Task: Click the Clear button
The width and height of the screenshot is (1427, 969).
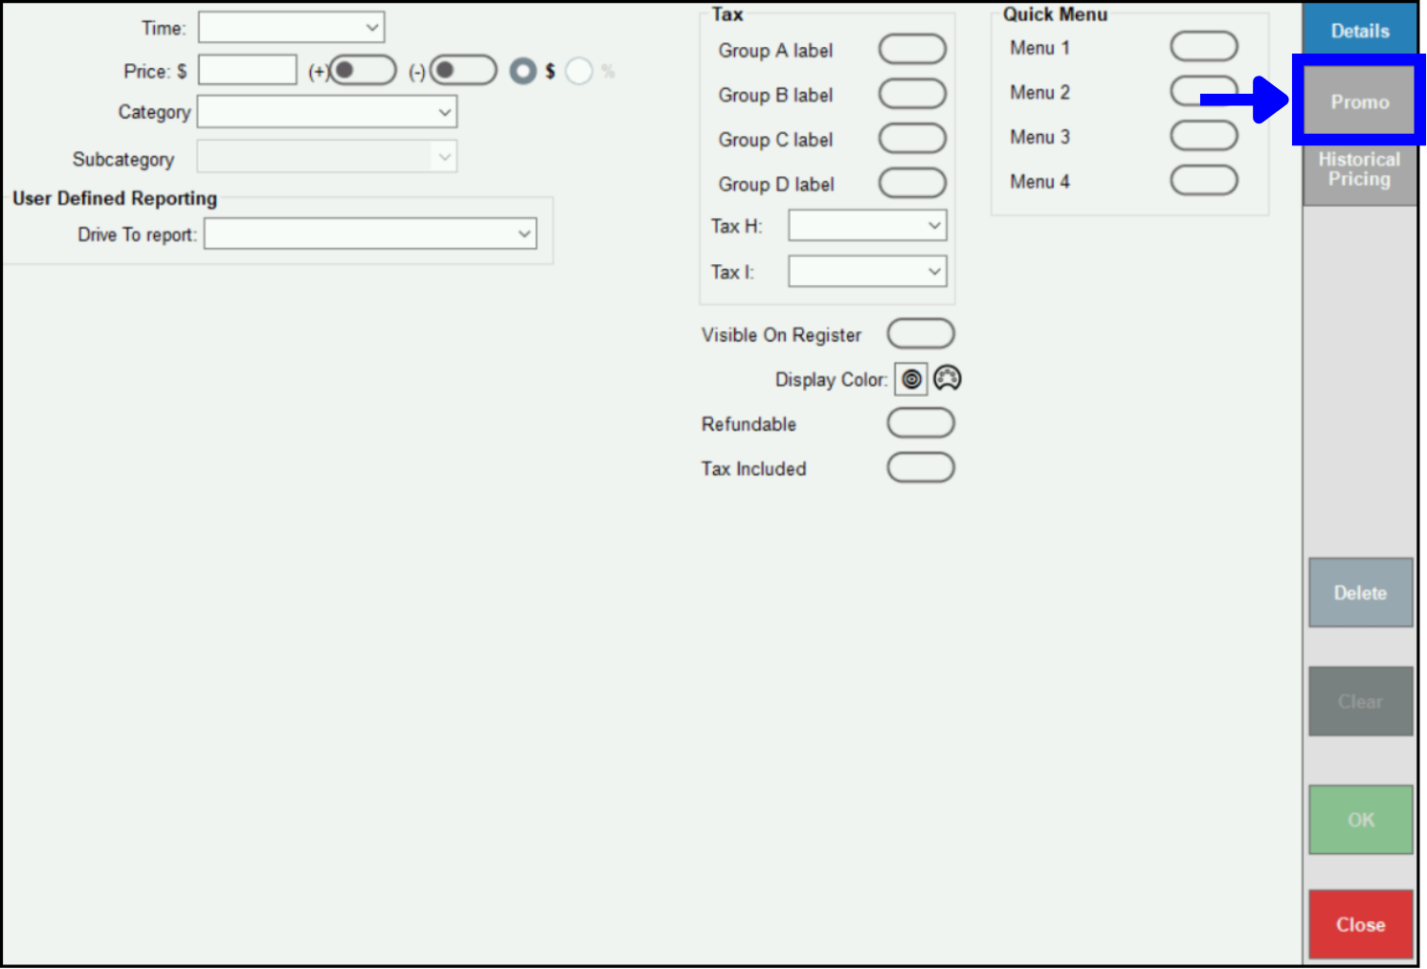Action: [x=1360, y=702]
